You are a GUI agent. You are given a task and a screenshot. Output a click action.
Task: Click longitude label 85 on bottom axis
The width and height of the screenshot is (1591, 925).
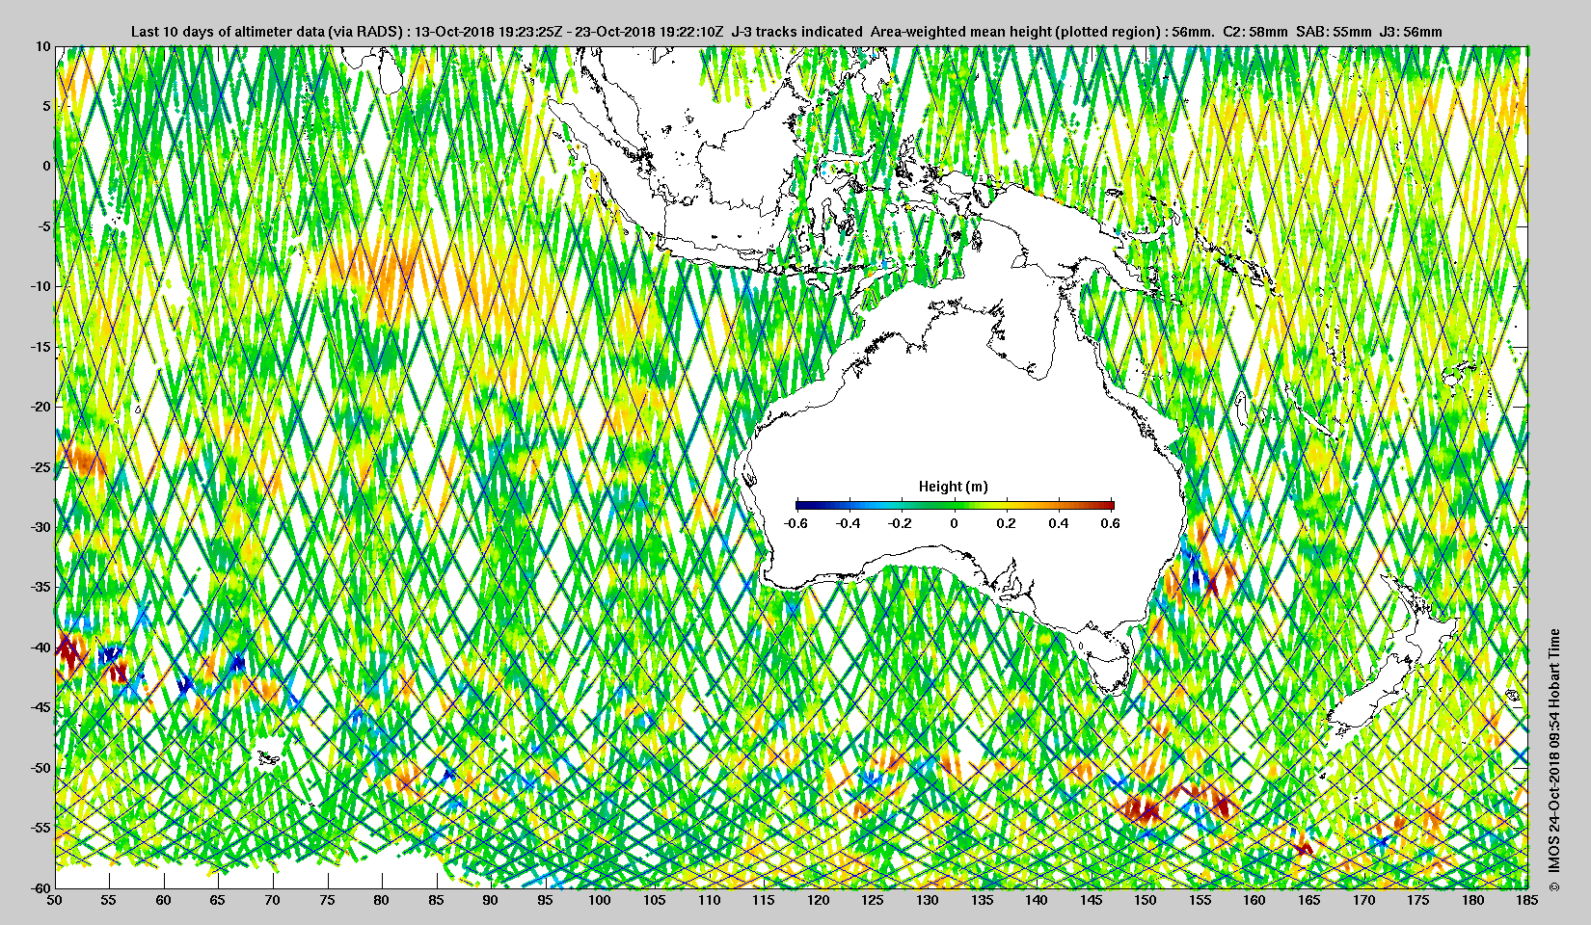click(x=436, y=901)
